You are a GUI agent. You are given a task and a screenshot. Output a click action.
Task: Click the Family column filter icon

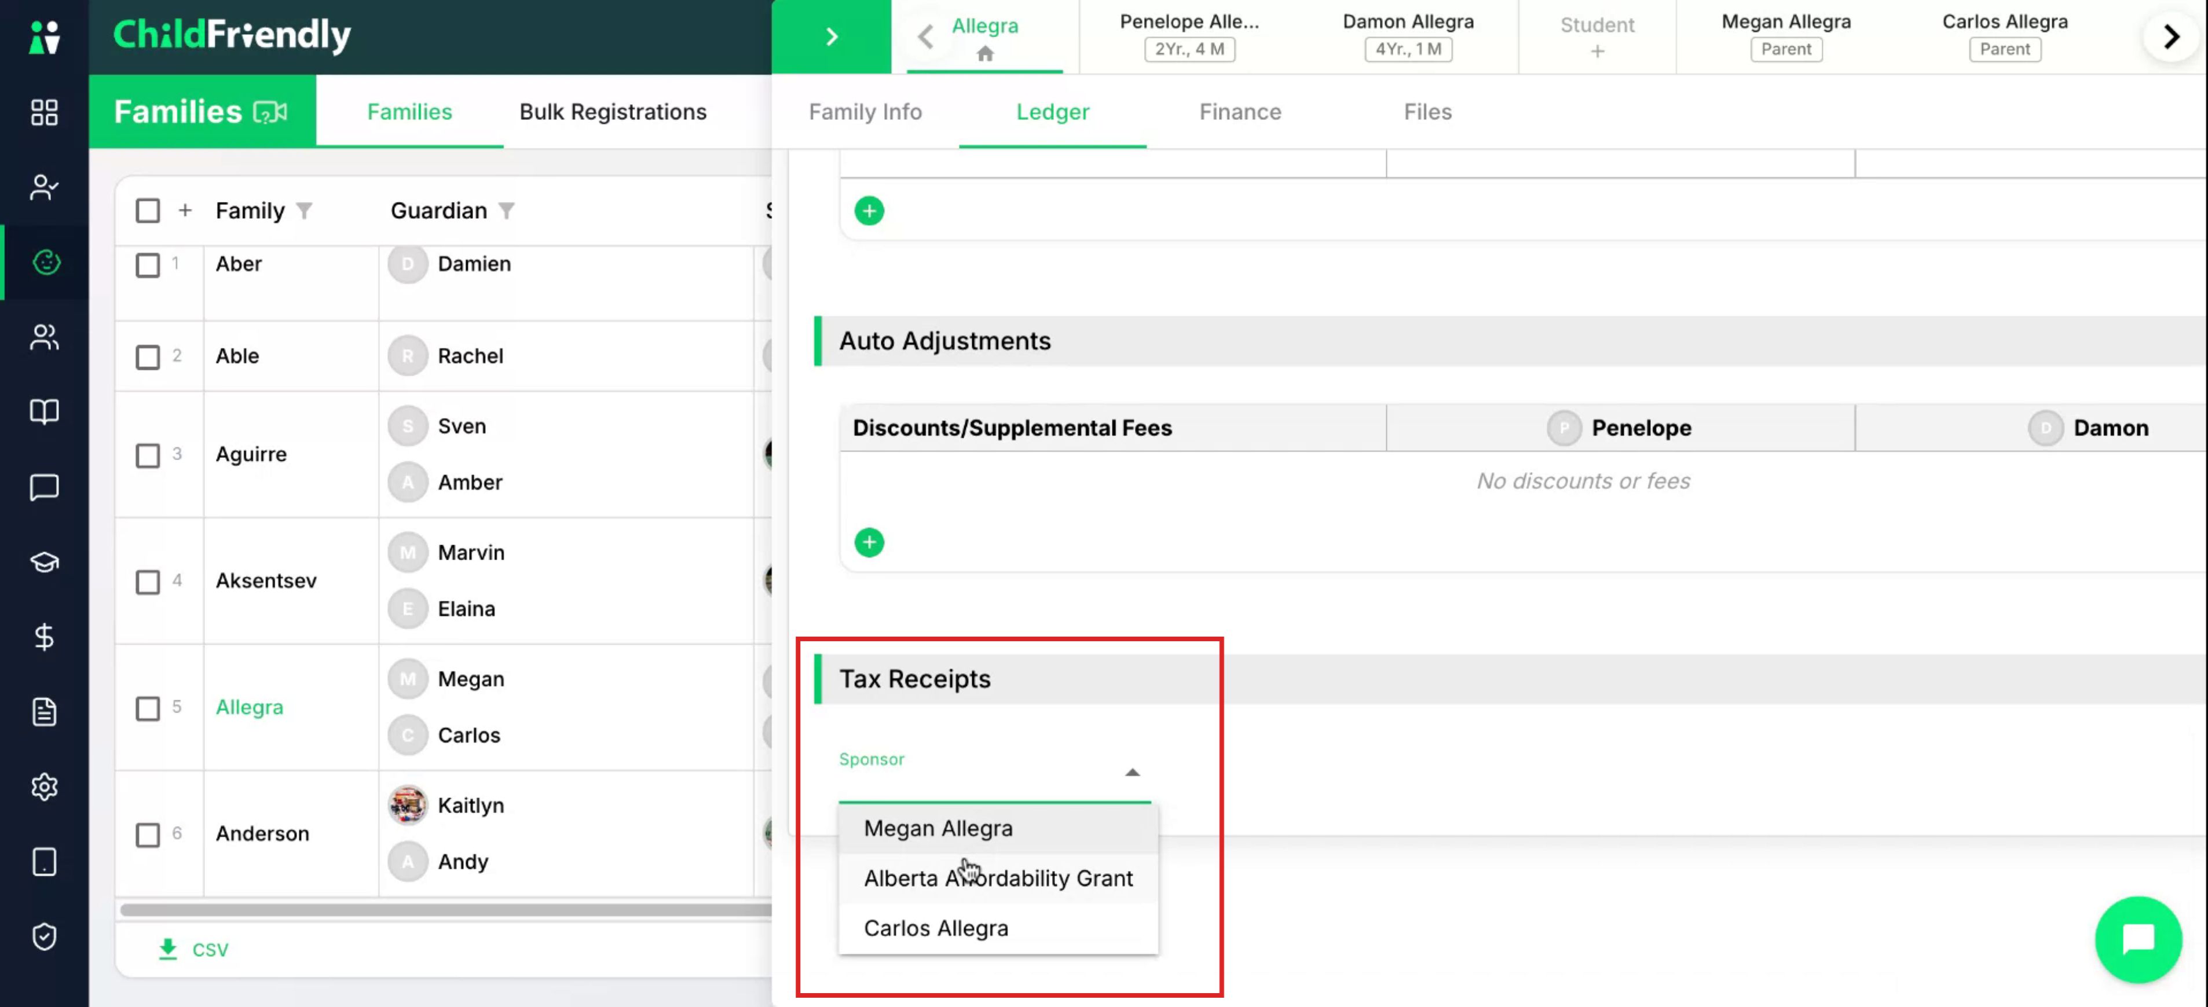(x=304, y=211)
